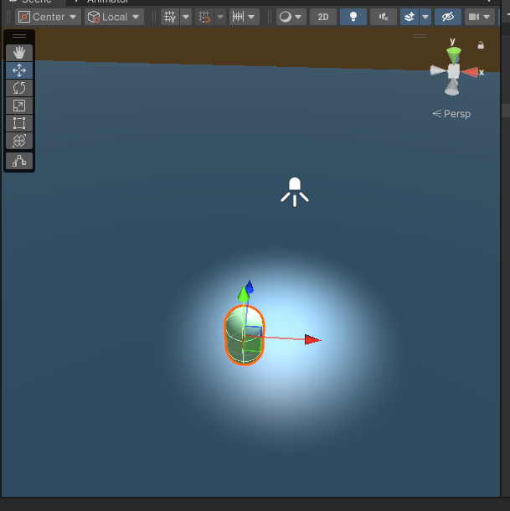
Task: Select the Rect transform tool
Action: click(19, 123)
